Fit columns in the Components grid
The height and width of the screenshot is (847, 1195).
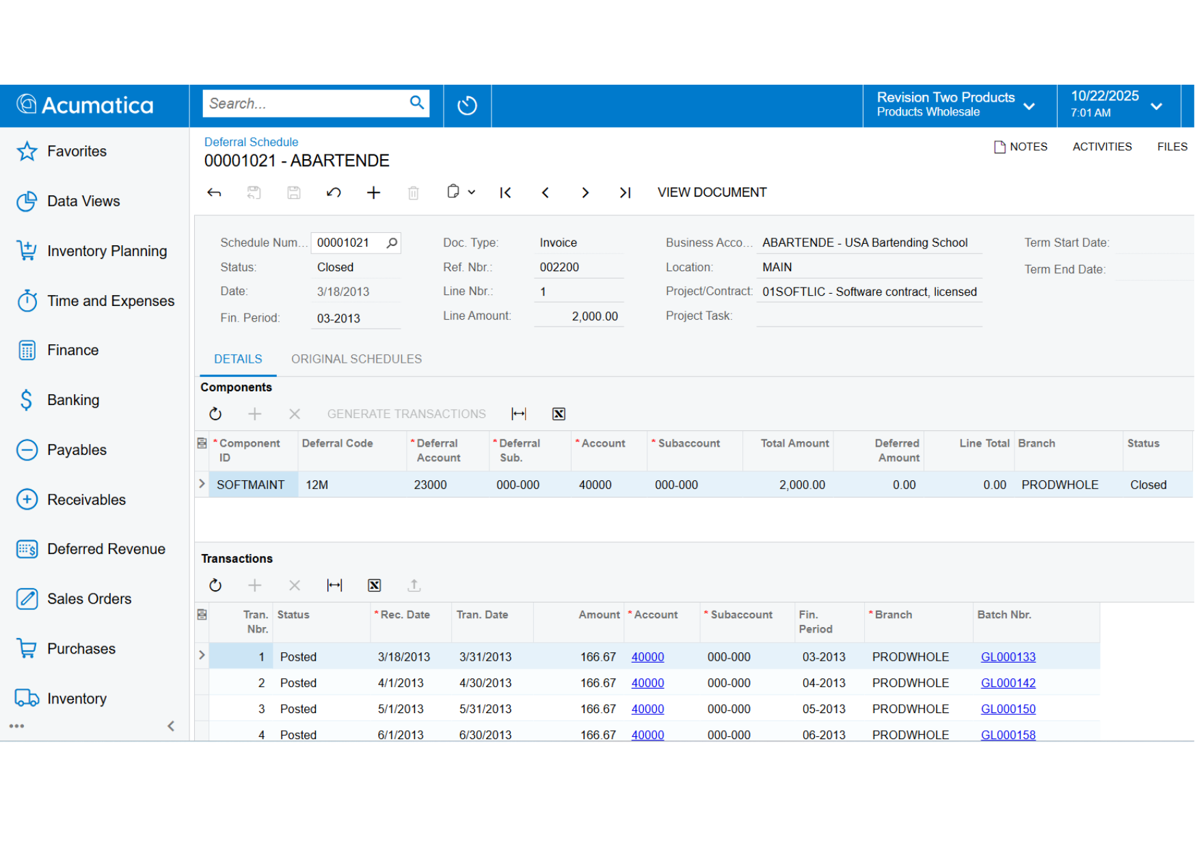coord(519,414)
